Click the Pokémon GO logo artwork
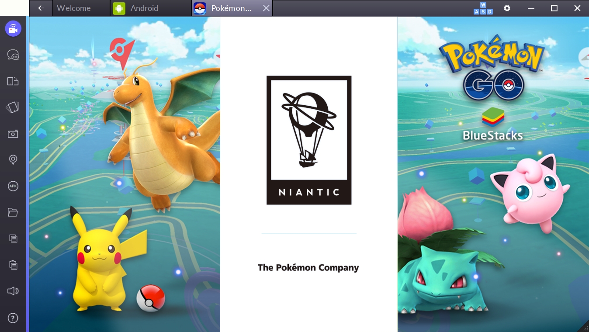The image size is (589, 332). [492, 67]
